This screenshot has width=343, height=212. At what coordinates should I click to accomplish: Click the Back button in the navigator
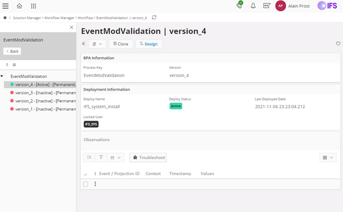[x=12, y=51]
